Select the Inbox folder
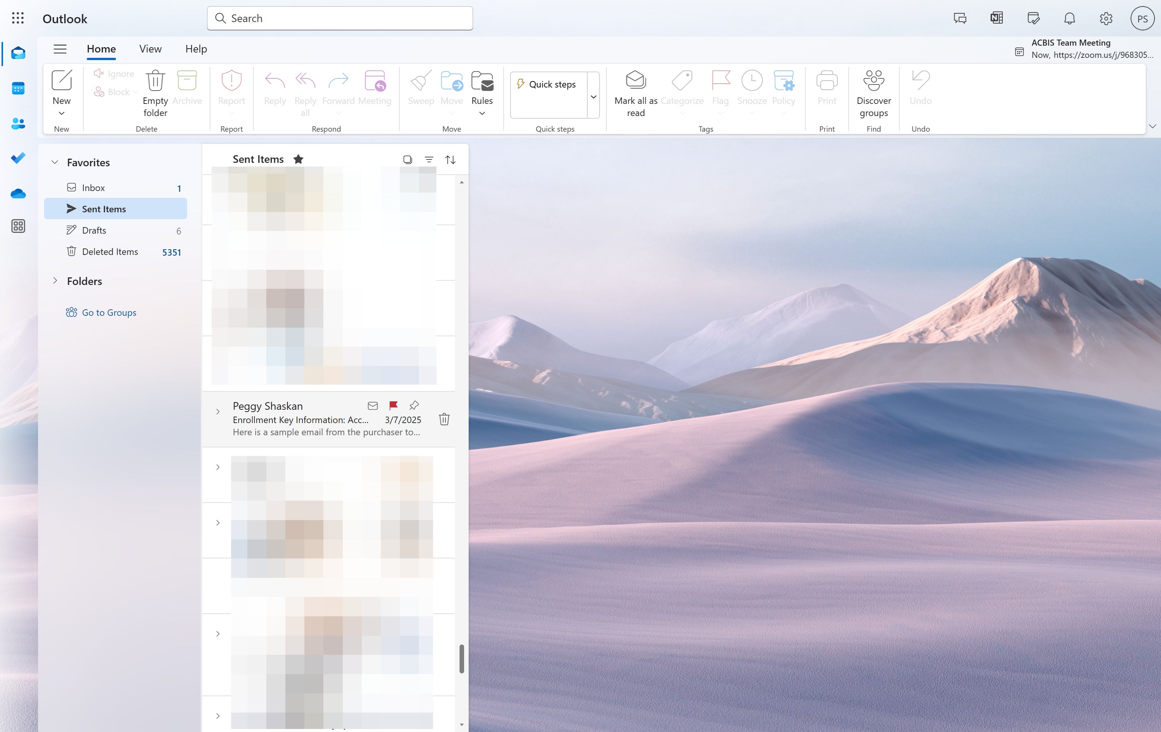 (x=115, y=188)
